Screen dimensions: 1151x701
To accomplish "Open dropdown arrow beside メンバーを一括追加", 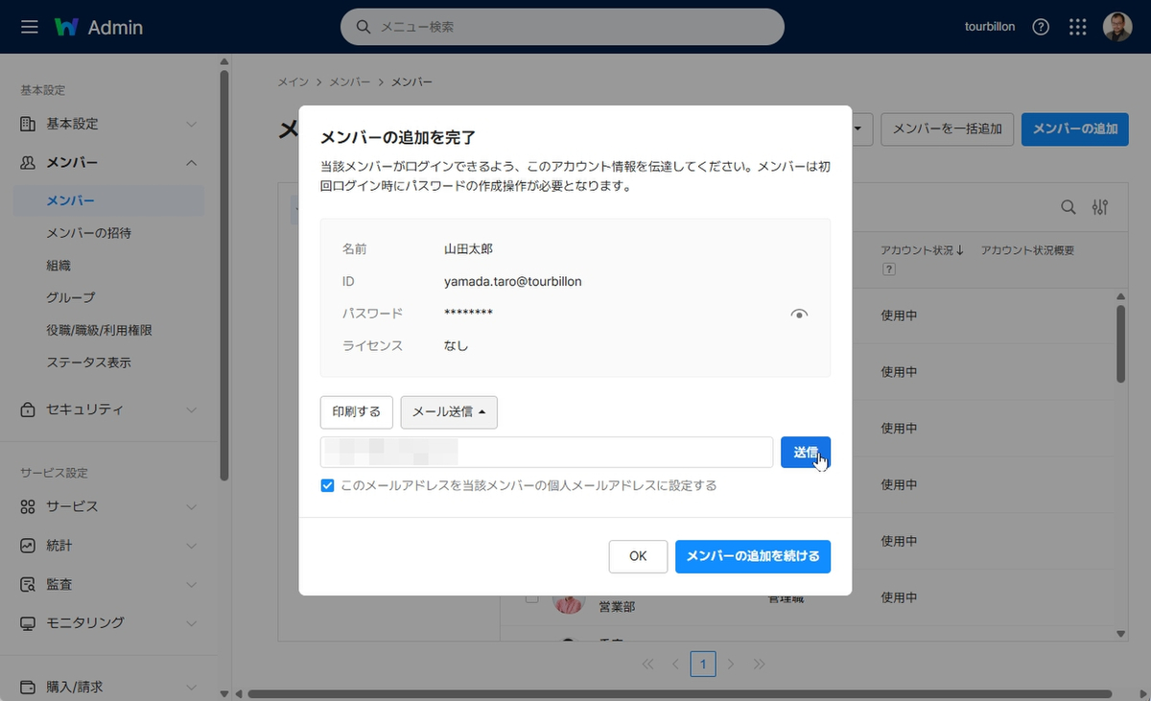I will [857, 129].
